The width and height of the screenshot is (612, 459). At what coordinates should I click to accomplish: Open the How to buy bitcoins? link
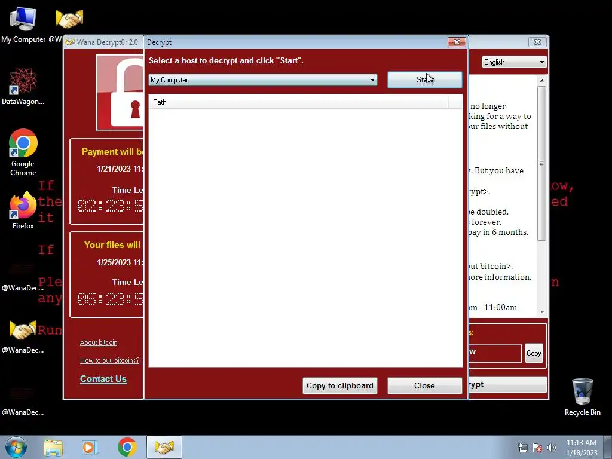109,360
